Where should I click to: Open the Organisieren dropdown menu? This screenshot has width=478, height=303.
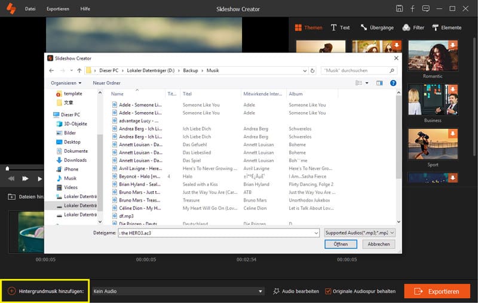tap(66, 83)
